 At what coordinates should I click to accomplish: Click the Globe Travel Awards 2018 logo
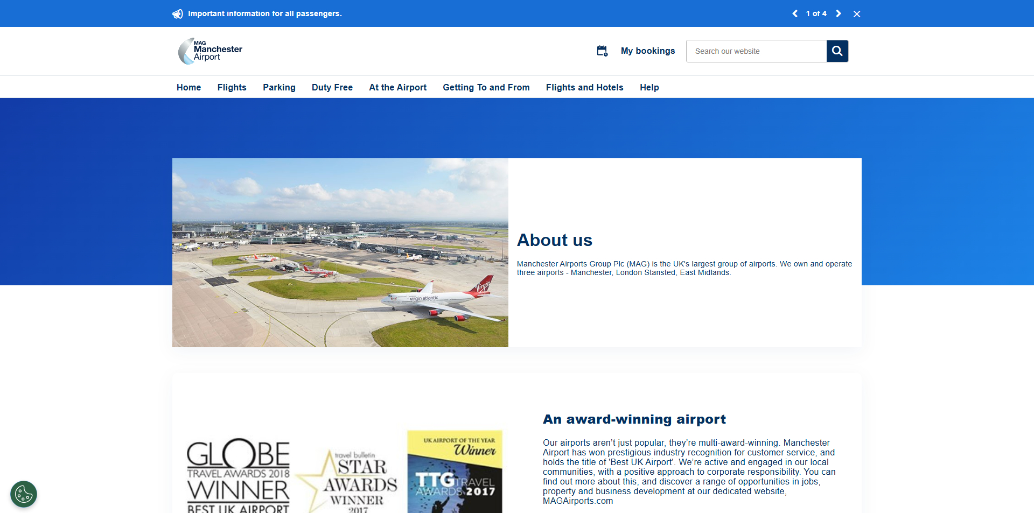tap(238, 475)
